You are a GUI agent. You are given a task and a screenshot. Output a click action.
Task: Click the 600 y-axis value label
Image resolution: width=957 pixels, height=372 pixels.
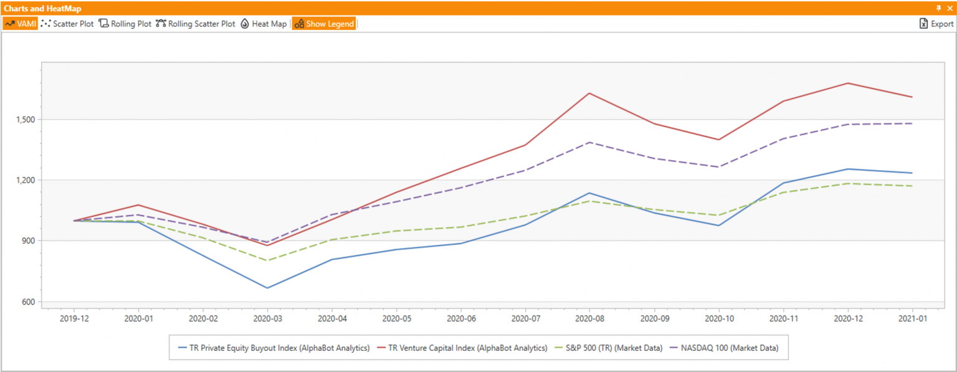[x=27, y=302]
